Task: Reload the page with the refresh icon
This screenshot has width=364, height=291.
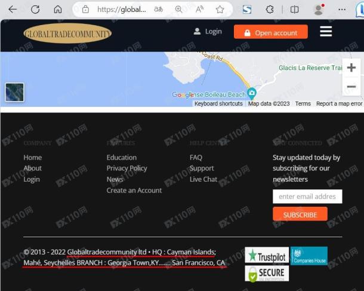Action: tap(35, 10)
